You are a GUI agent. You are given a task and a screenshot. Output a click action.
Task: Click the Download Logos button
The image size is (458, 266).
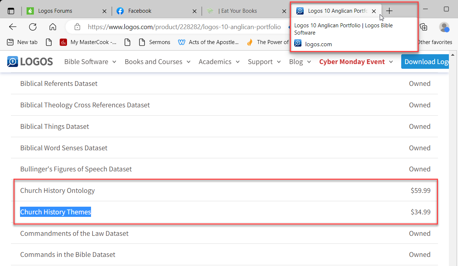click(426, 61)
